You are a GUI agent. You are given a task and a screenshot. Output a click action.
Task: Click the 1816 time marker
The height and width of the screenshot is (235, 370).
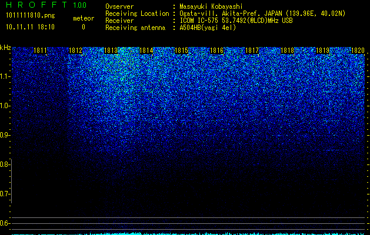(x=216, y=51)
